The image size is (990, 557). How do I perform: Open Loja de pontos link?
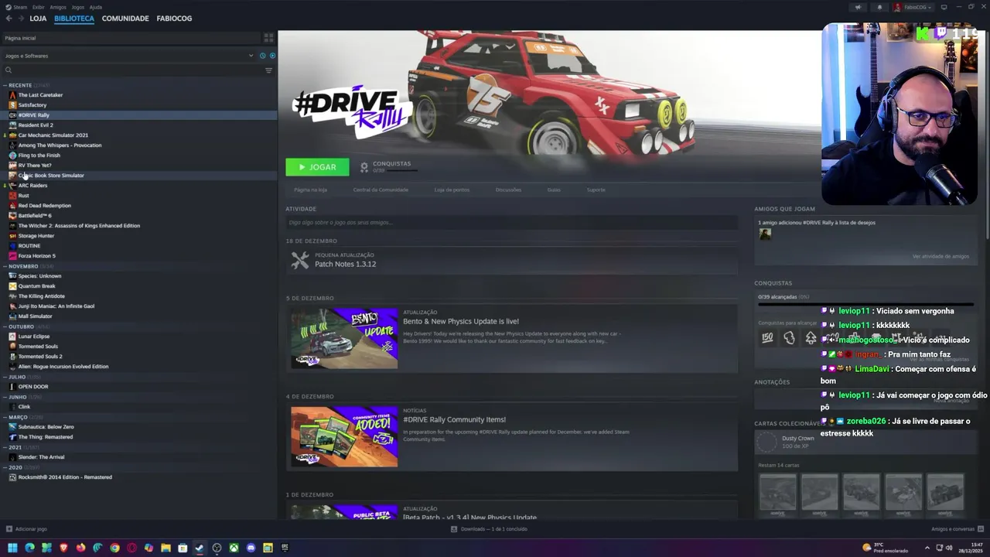(x=452, y=190)
